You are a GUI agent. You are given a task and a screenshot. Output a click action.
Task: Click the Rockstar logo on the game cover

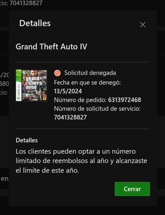(x=45, y=98)
